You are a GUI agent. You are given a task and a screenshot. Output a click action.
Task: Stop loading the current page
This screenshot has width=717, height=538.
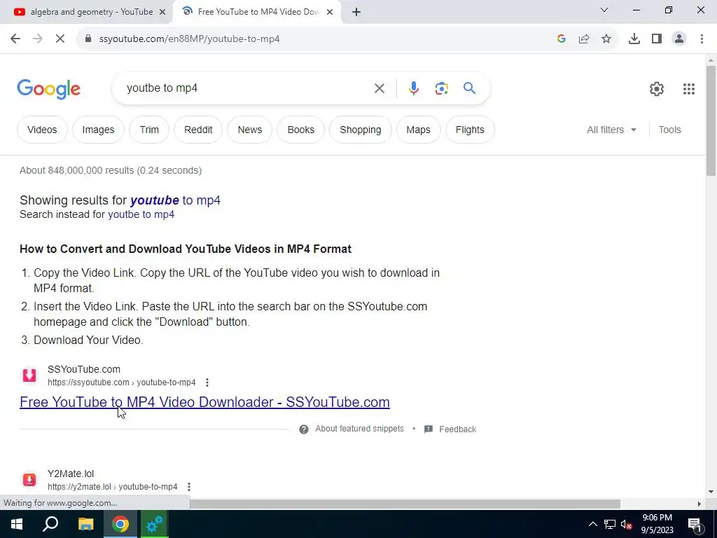point(60,39)
